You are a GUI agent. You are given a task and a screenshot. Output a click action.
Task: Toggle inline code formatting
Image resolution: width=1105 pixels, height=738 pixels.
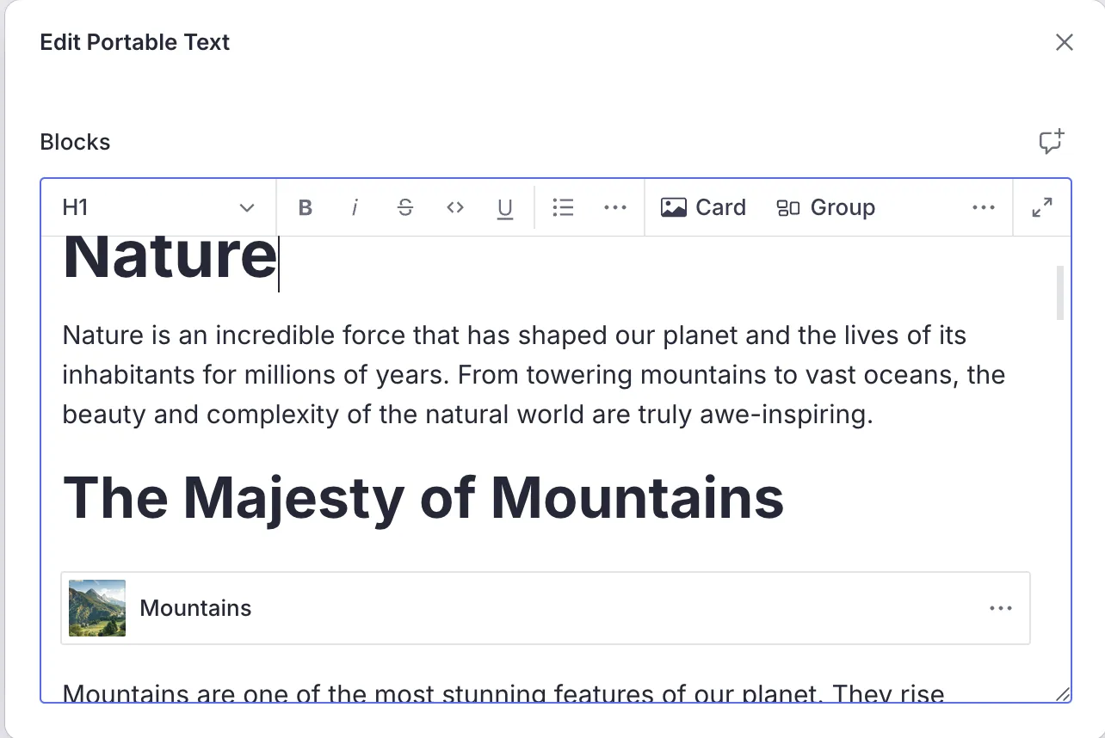pos(455,207)
